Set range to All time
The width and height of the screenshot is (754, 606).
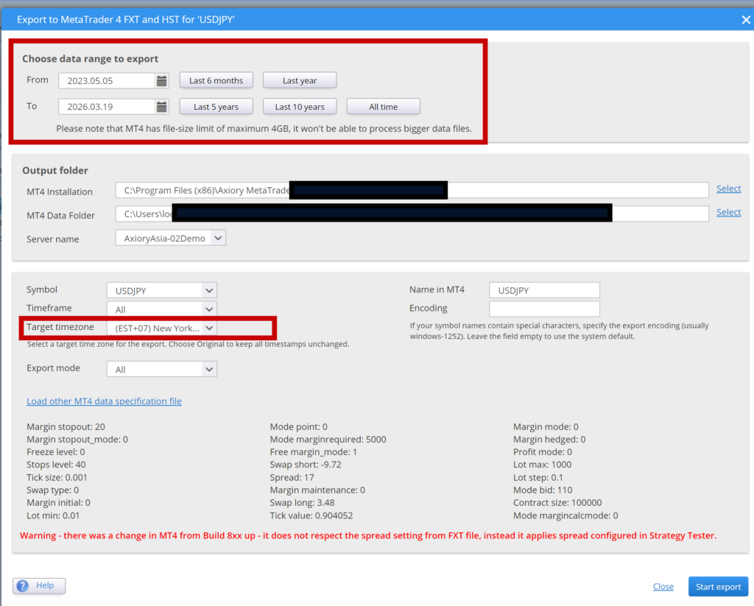pyautogui.click(x=383, y=107)
